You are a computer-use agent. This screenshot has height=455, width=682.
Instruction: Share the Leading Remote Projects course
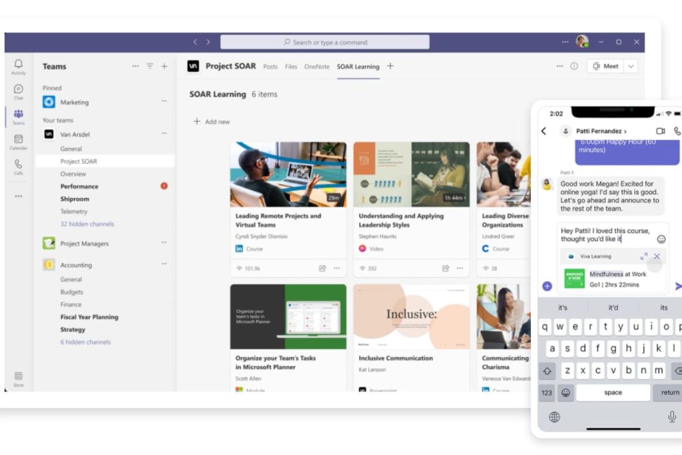click(322, 268)
